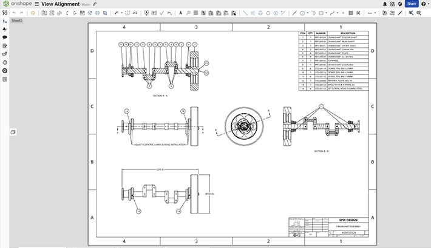
Task: Select the surface finish checkmark symbol tool
Action: 161,13
